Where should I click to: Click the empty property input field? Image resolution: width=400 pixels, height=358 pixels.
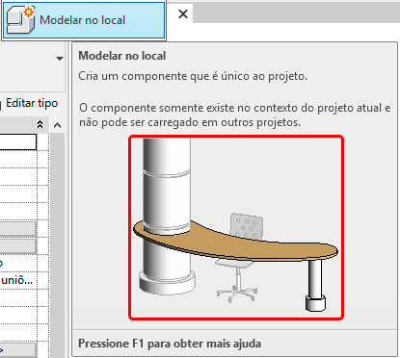(18, 141)
